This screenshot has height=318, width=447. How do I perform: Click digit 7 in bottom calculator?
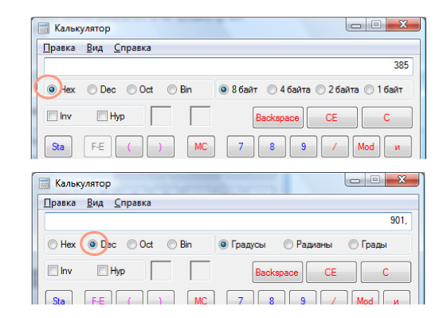click(240, 298)
